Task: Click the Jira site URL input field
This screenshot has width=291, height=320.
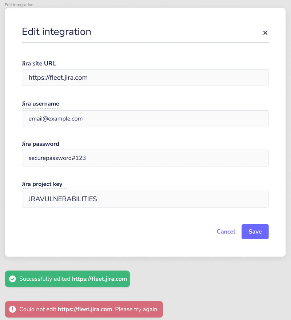Action: click(x=145, y=78)
